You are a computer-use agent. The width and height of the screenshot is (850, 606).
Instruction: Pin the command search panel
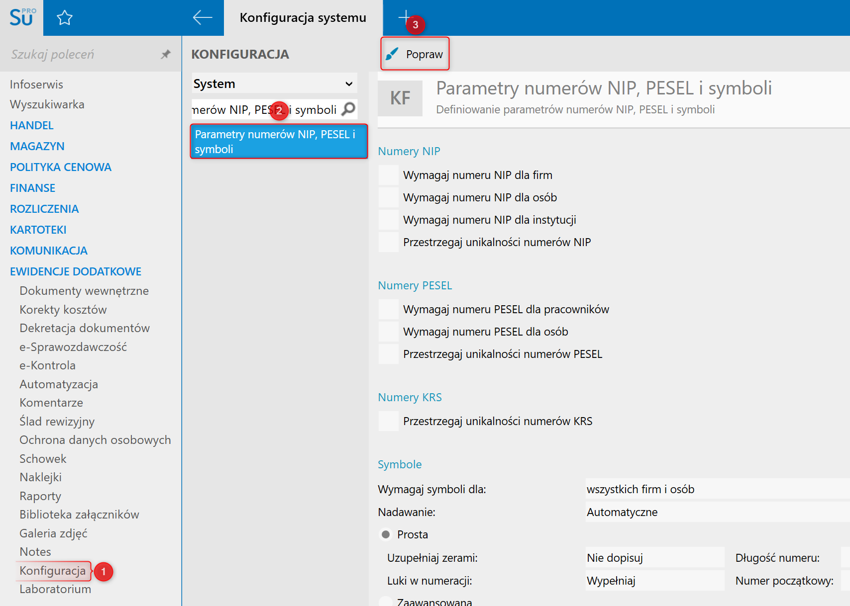click(x=166, y=54)
